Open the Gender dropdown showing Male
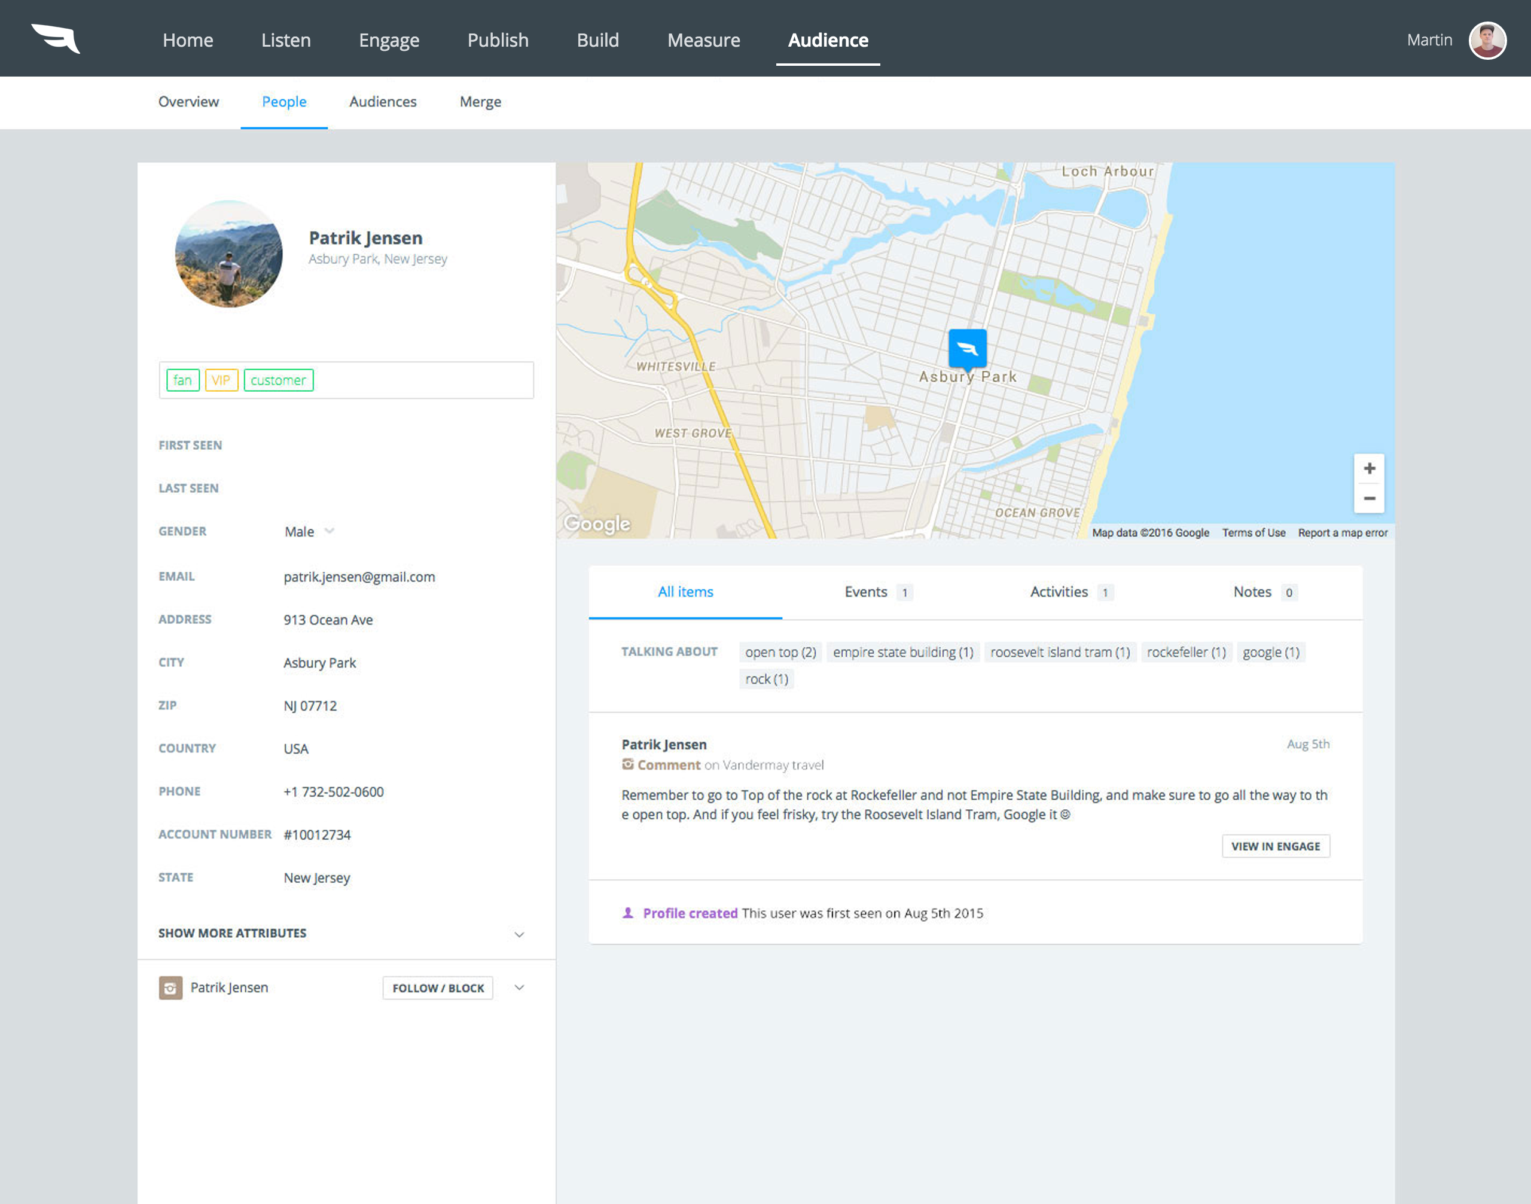This screenshot has height=1204, width=1531. tap(309, 532)
